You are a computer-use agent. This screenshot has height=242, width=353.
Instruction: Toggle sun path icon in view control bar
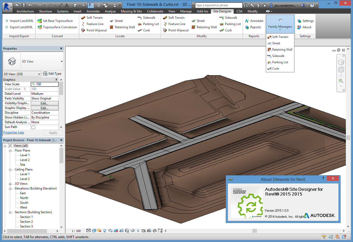click(99, 231)
